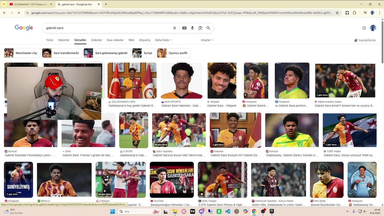Switch to the Battlefield 1 OST YouTube tab
The height and width of the screenshot is (216, 384).
point(31,4)
